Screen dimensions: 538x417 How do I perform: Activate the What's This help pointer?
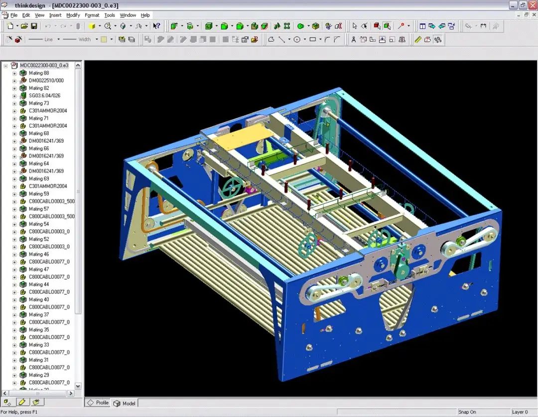click(x=156, y=26)
